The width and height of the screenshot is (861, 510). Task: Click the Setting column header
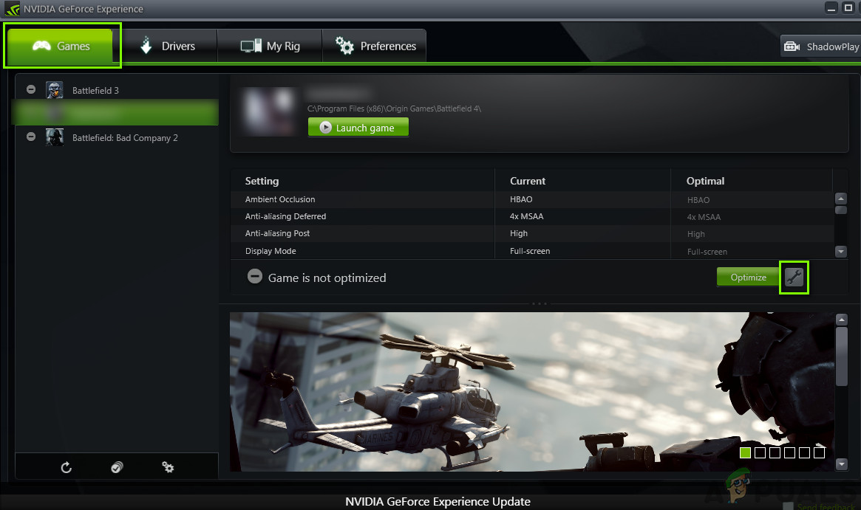point(262,181)
